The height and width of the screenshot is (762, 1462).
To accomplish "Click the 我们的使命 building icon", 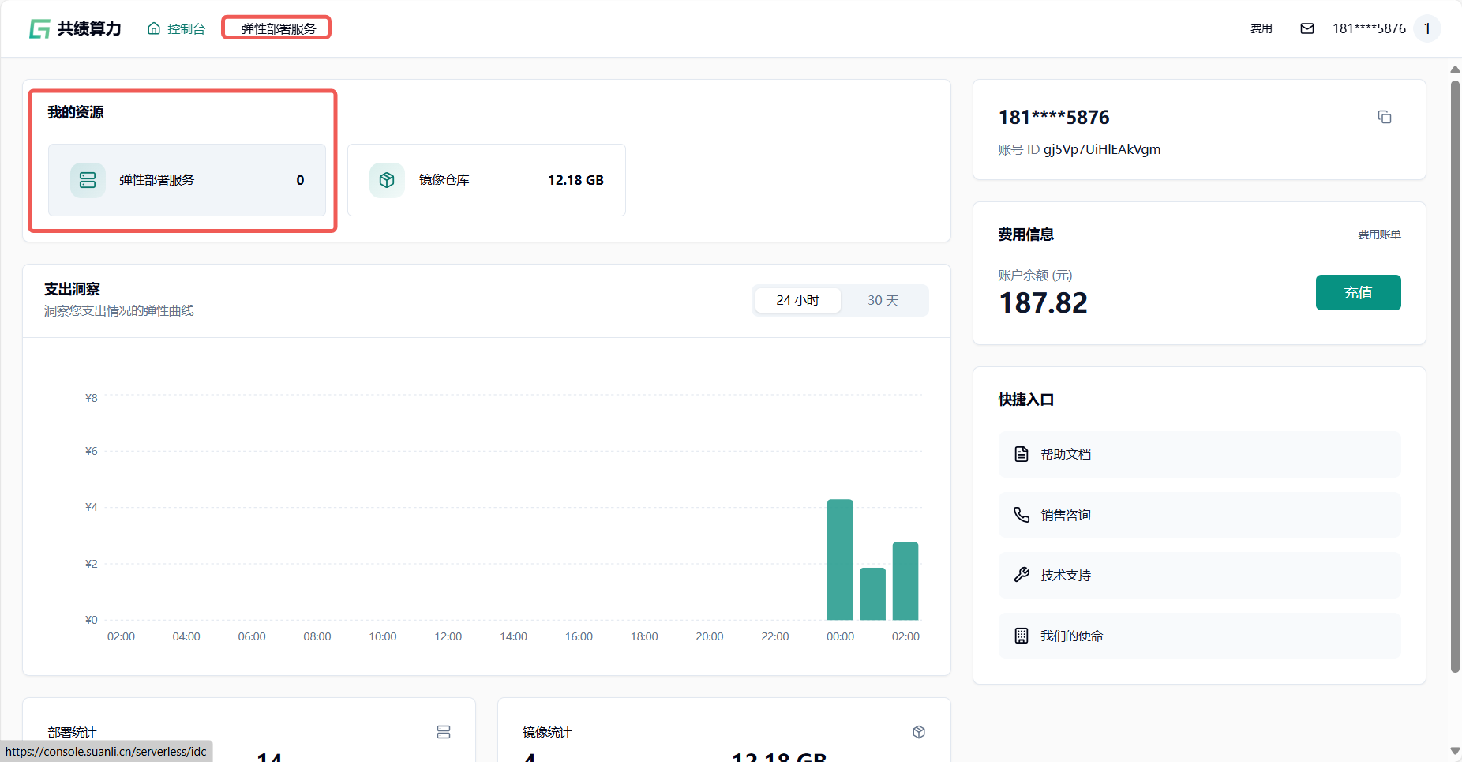I will (1022, 636).
